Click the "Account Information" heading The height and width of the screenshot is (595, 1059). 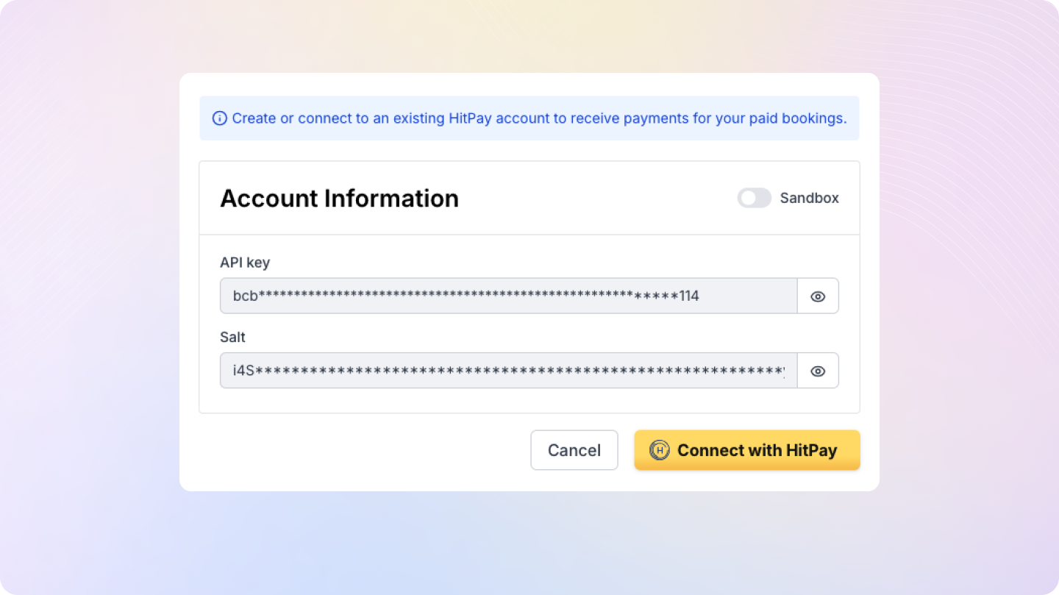click(x=340, y=199)
